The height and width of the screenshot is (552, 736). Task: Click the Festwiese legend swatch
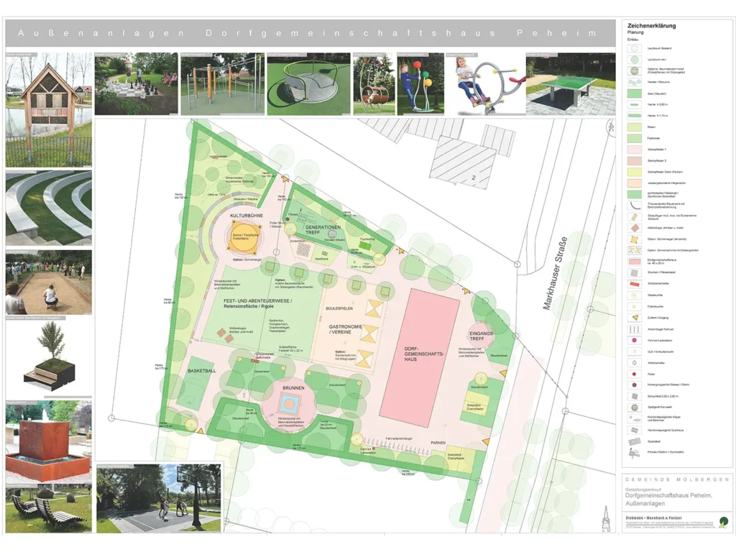point(634,139)
